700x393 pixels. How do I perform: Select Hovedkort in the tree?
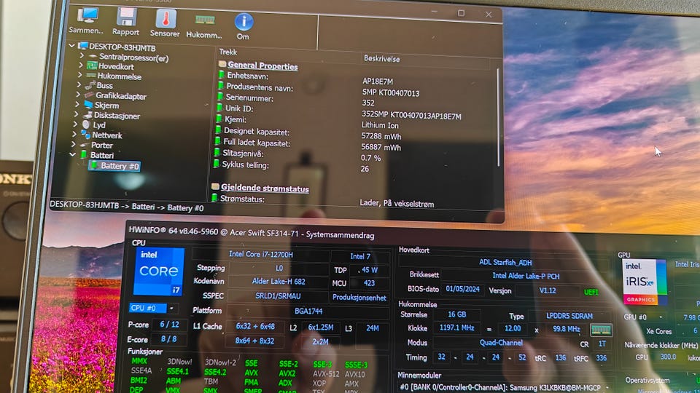[x=116, y=66]
